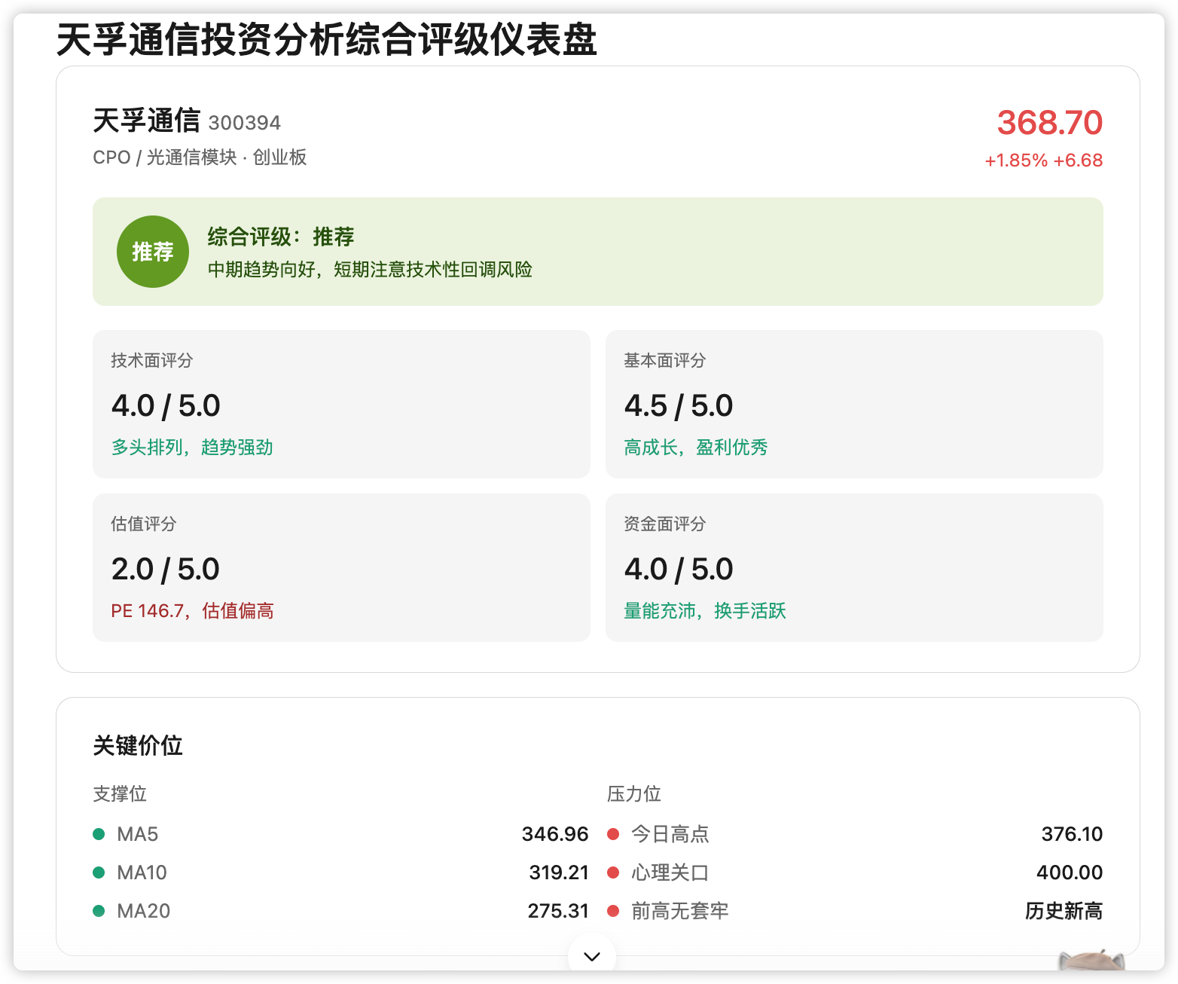
Task: Click the stock code 300394
Action: coord(244,123)
